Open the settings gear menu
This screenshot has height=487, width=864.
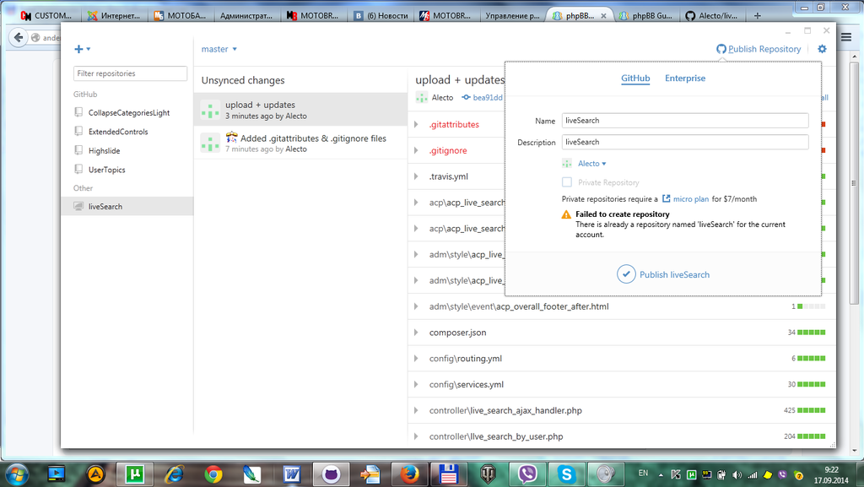[822, 49]
